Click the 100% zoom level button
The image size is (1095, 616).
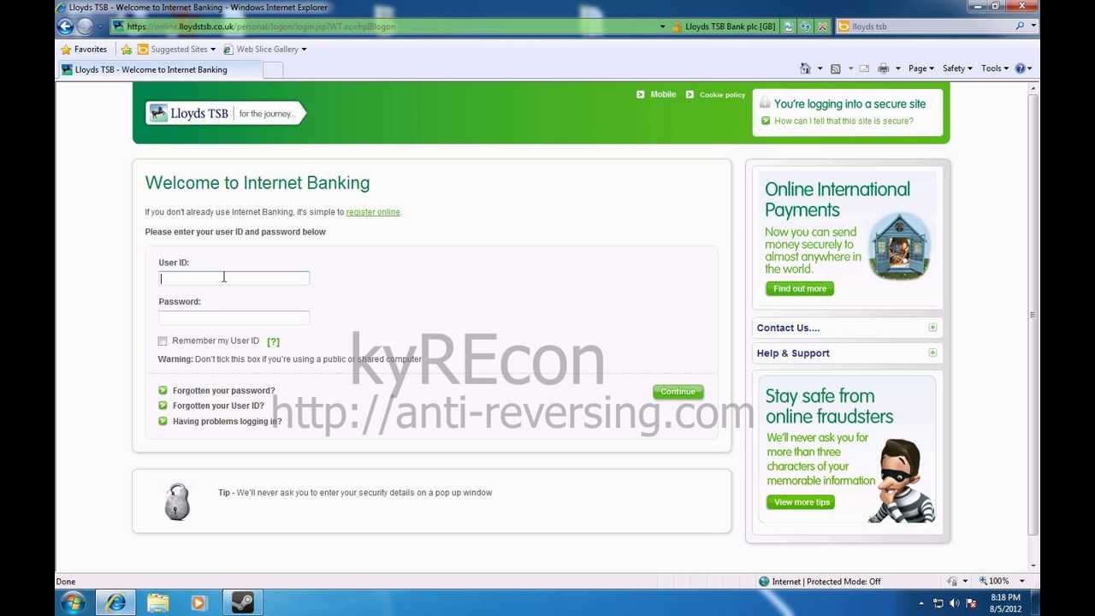click(x=992, y=582)
